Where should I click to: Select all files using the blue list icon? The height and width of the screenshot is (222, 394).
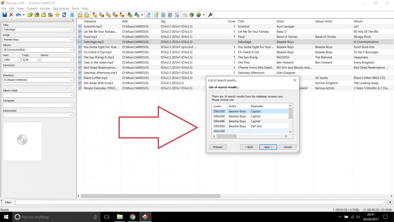tap(72, 15)
